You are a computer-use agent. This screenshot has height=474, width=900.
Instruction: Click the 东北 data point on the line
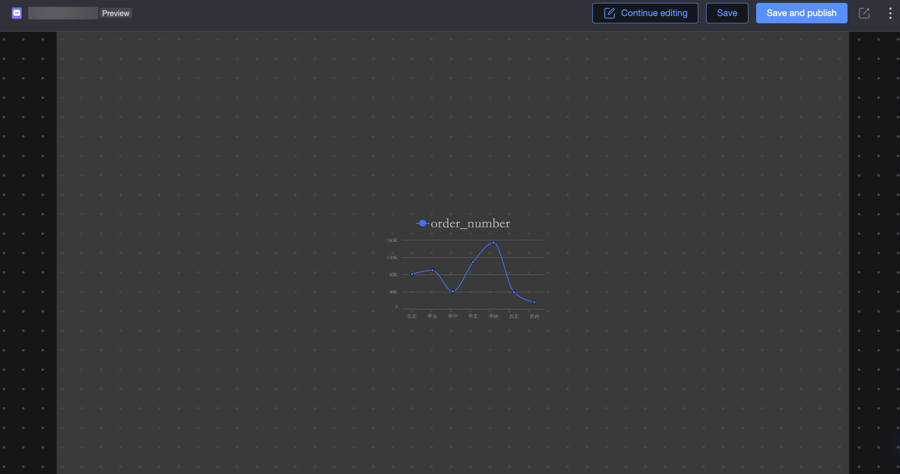pos(412,274)
